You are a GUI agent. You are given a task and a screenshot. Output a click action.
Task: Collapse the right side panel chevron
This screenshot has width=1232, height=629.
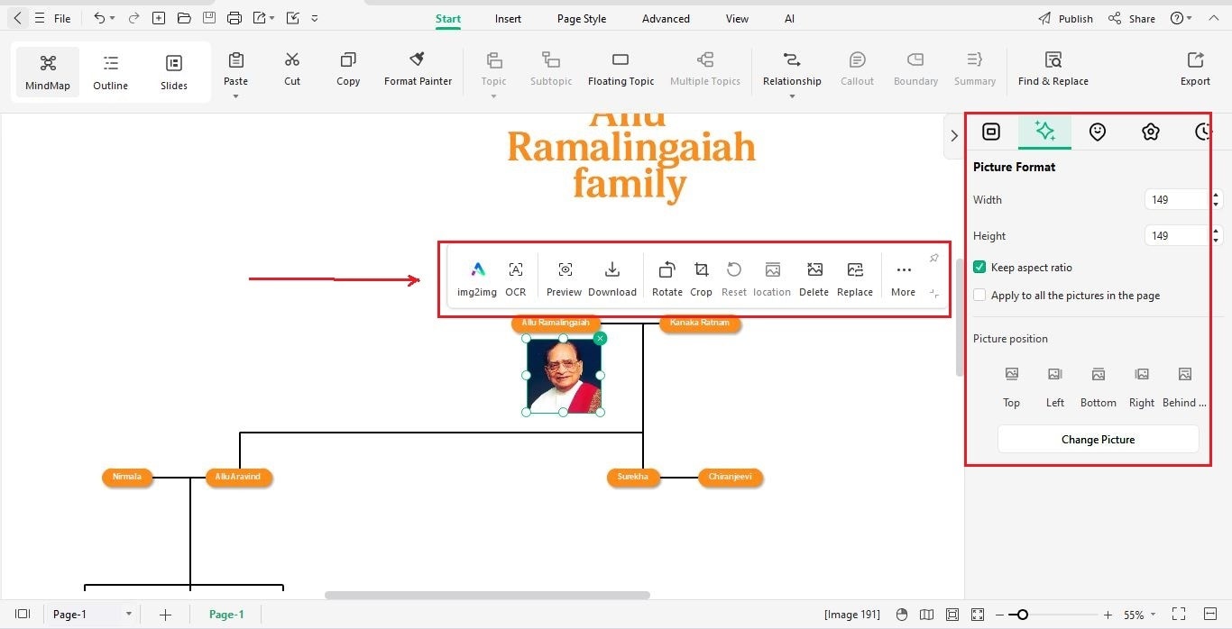[x=953, y=136]
